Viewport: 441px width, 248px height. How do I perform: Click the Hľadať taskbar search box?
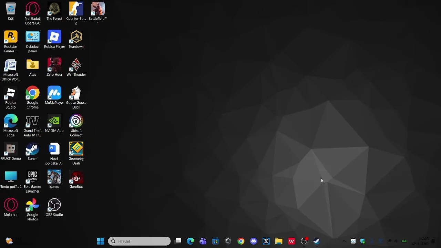(139, 241)
